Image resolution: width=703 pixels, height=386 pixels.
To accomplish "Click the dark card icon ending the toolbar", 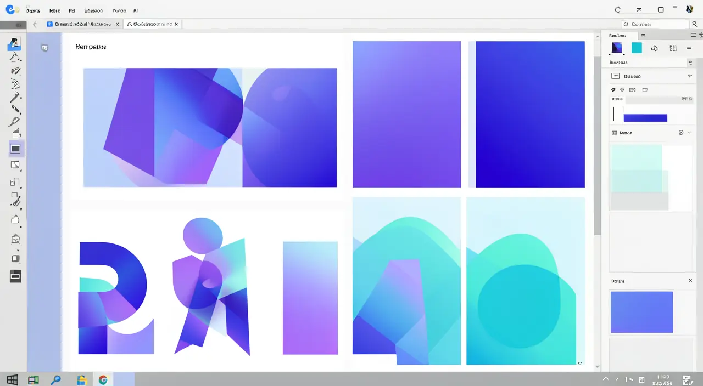I will [16, 276].
